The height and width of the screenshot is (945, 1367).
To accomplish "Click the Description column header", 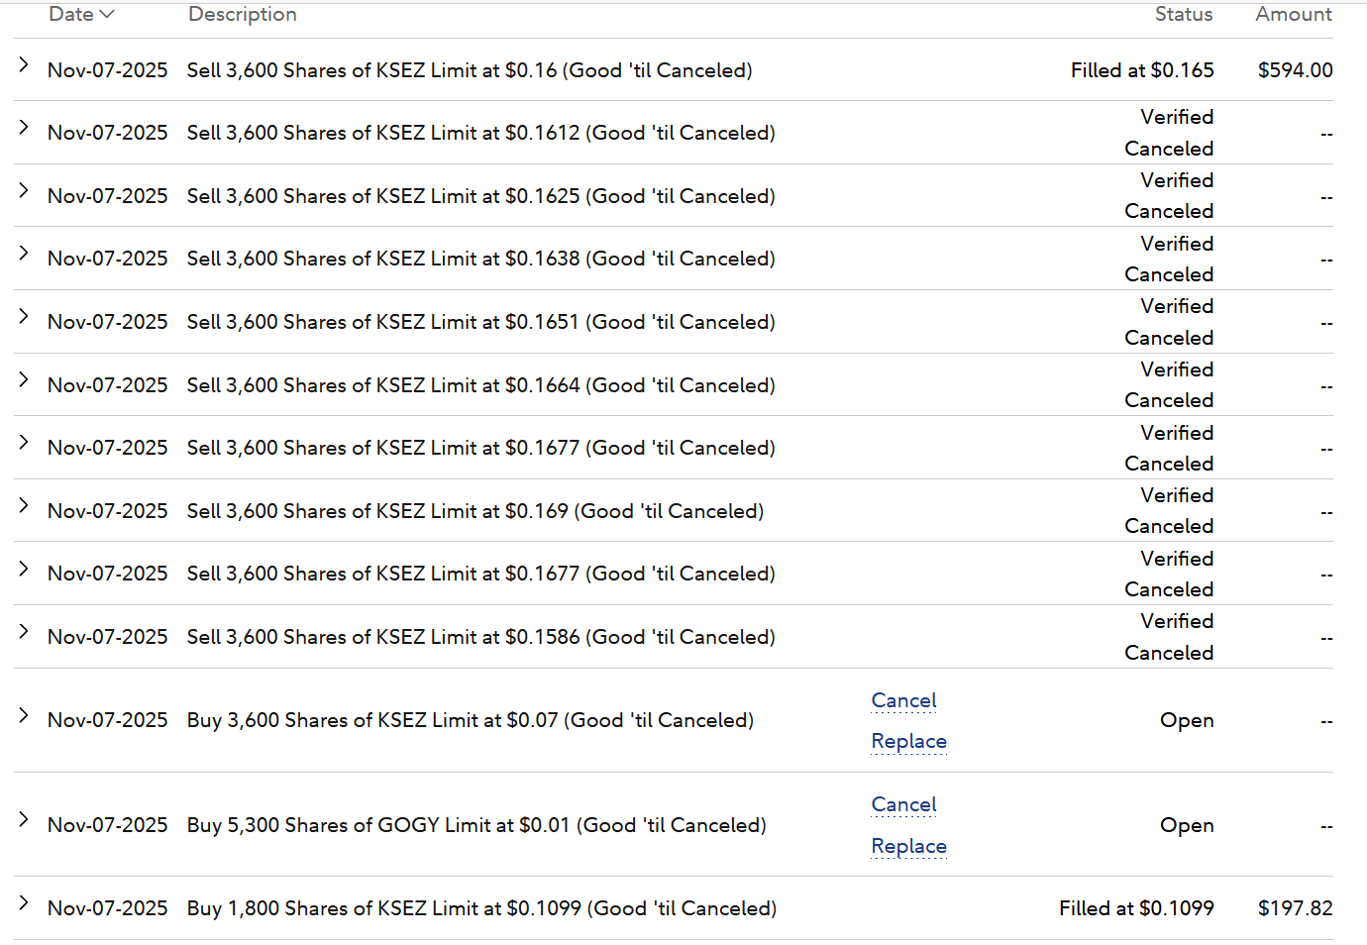I will (x=243, y=15).
